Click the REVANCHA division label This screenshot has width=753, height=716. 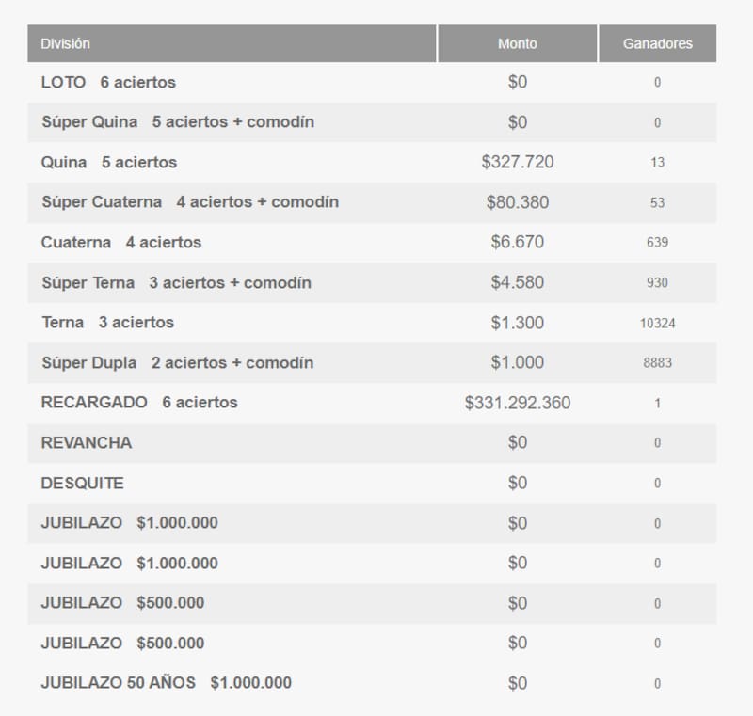click(87, 442)
